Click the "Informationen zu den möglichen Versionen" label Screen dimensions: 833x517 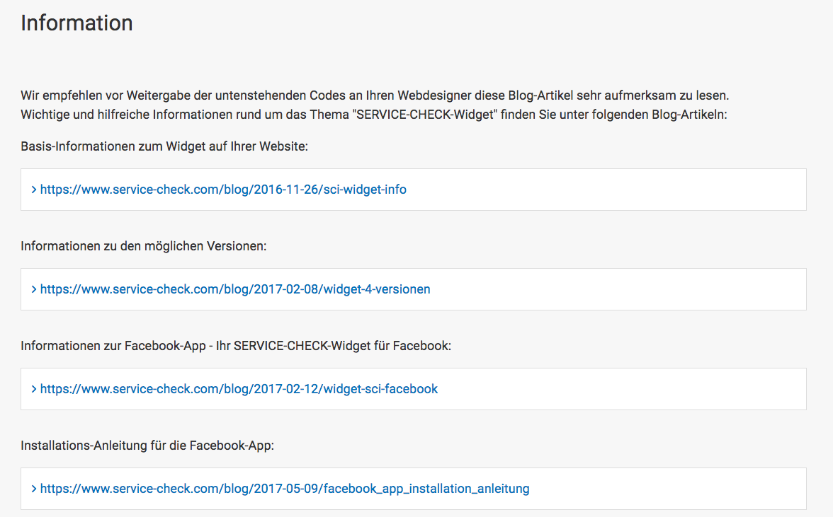click(143, 247)
